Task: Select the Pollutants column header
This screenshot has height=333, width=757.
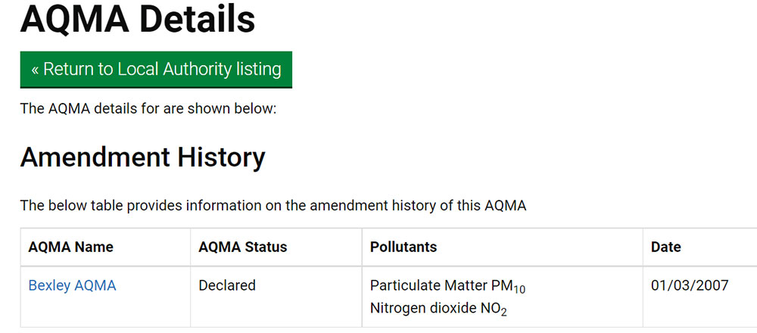Action: 403,247
